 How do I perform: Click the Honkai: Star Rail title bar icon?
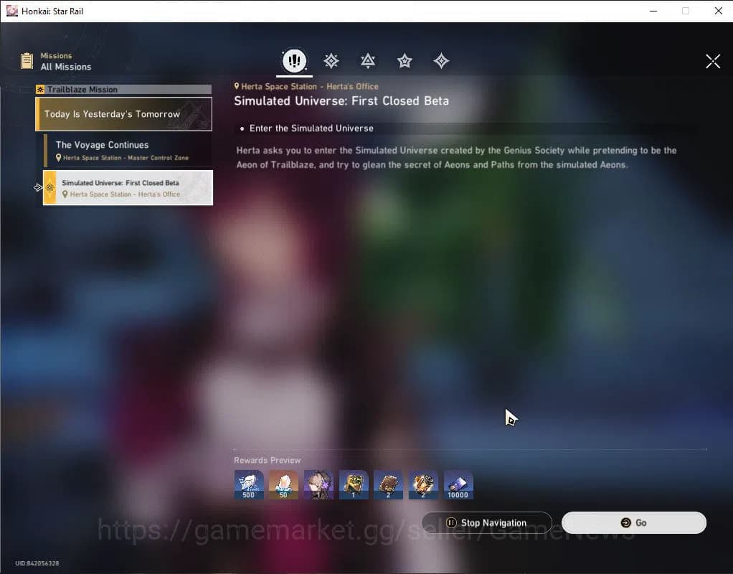(x=11, y=11)
